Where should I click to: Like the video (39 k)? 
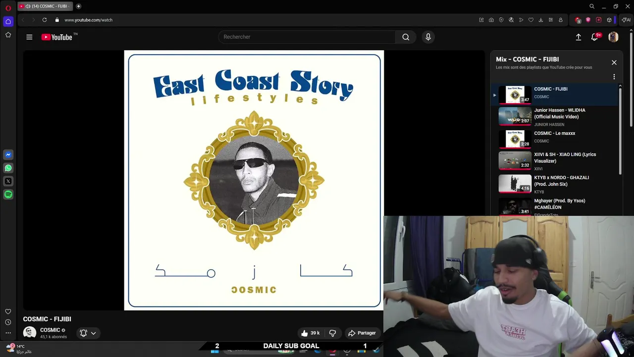click(310, 333)
